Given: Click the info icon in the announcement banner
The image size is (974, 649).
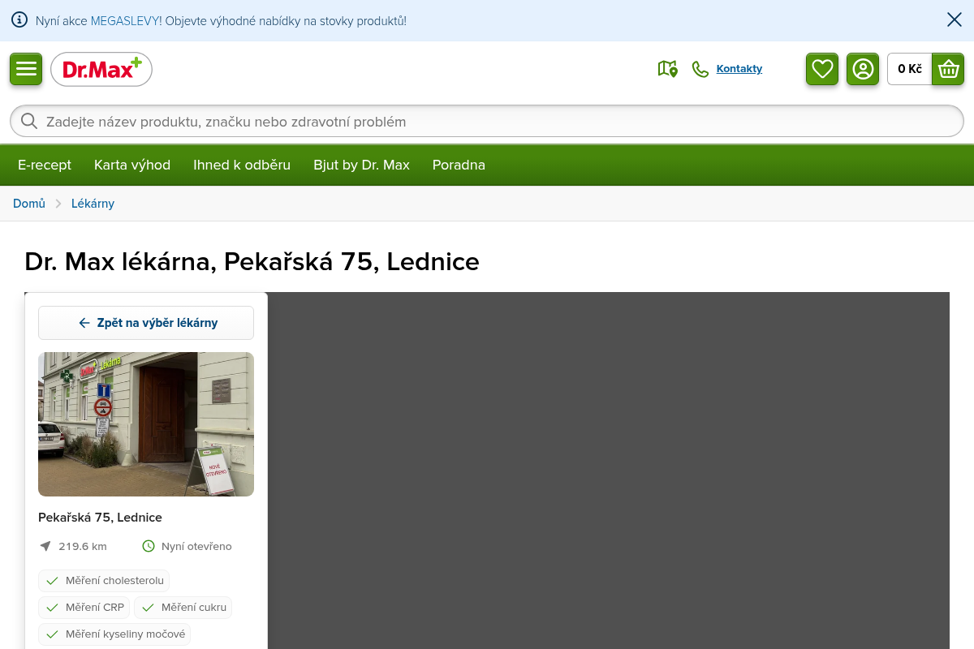Looking at the screenshot, I should [x=19, y=20].
